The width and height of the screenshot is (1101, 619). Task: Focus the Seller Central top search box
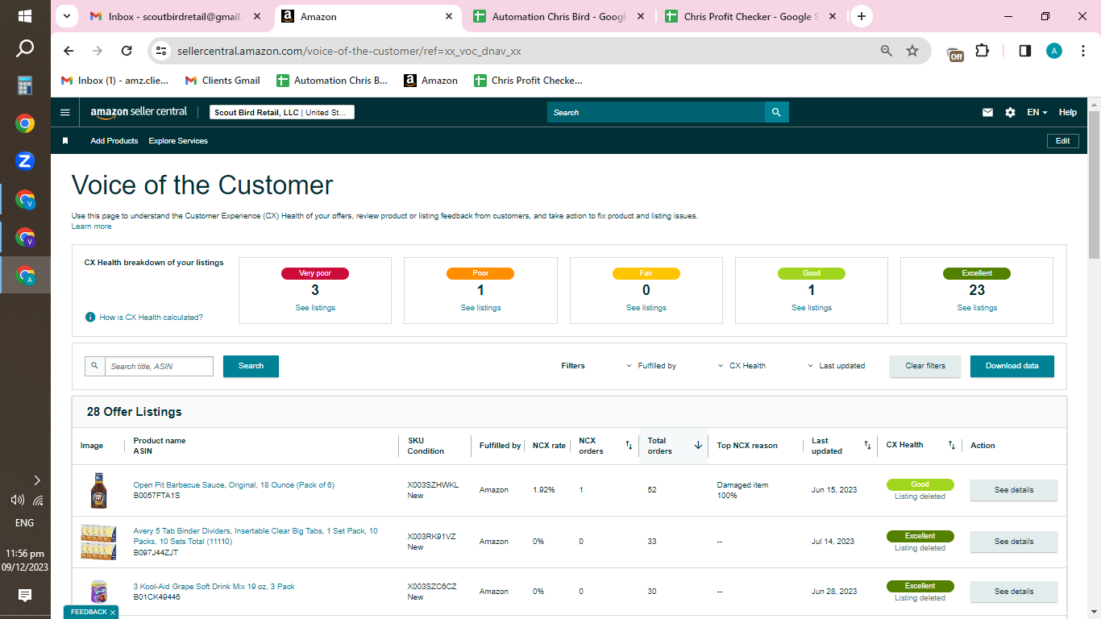point(655,113)
